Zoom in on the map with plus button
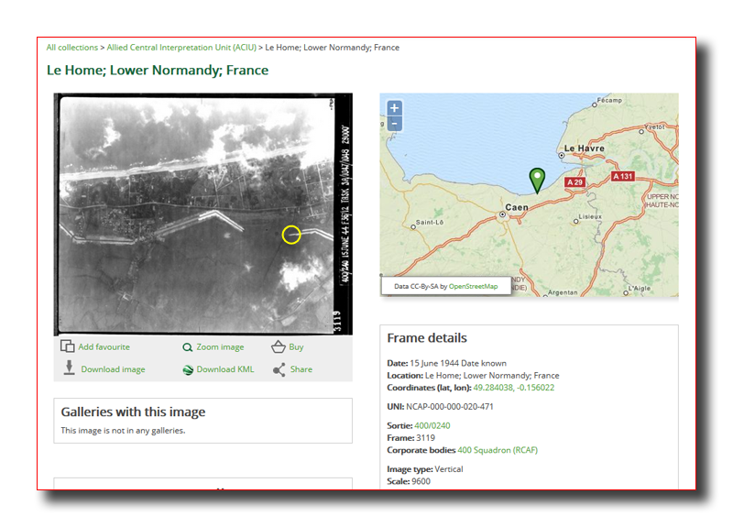This screenshot has width=733, height=527. point(394,108)
